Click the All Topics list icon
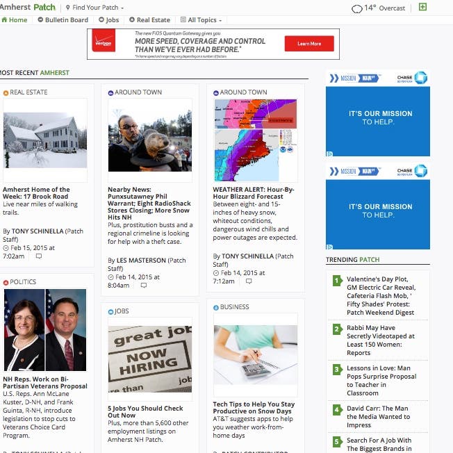This screenshot has height=453, width=453. 183,19
